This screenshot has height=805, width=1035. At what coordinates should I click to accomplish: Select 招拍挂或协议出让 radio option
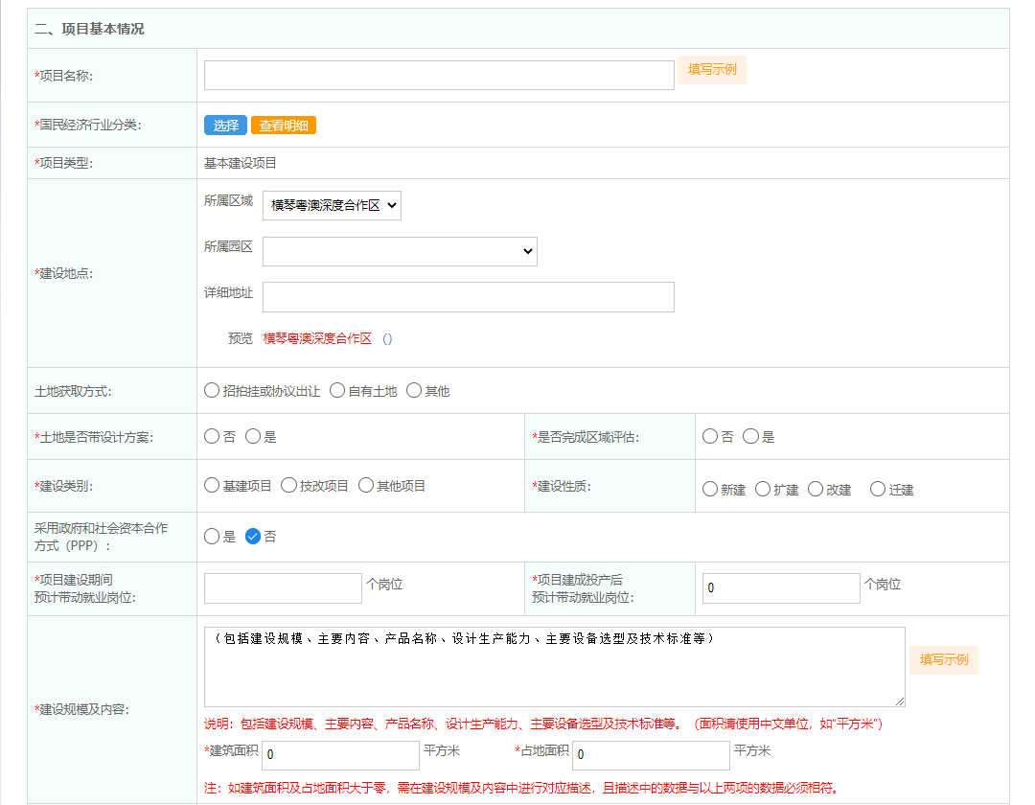[x=212, y=390]
